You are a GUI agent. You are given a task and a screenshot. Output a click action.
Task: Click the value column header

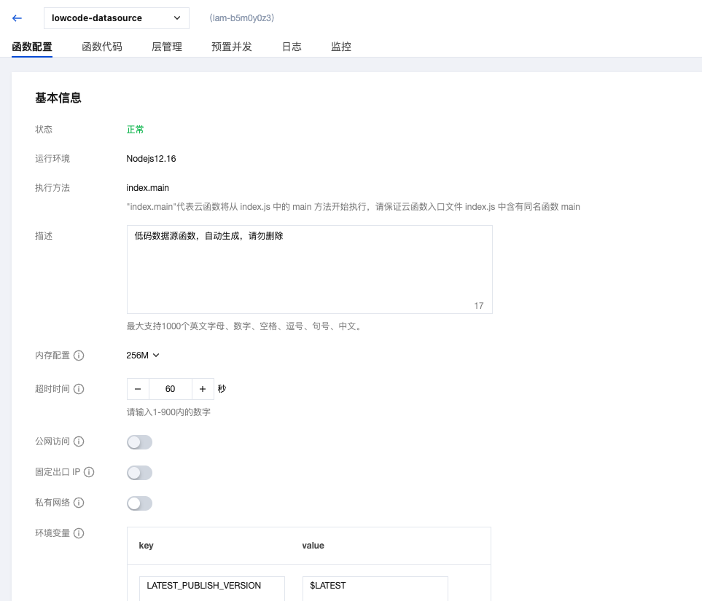(x=313, y=545)
